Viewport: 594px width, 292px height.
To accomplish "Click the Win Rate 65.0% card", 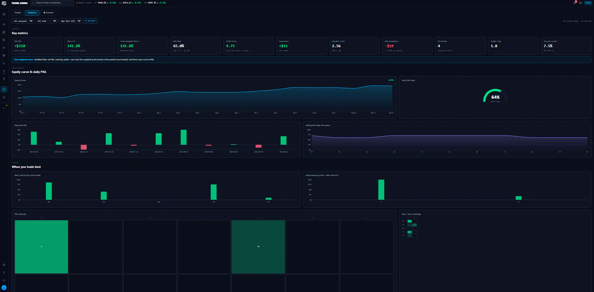I will tap(195, 46).
